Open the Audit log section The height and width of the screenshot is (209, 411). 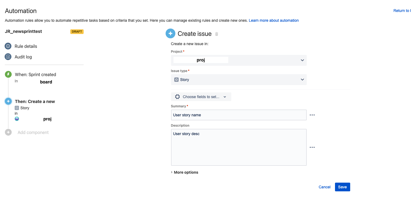pyautogui.click(x=23, y=57)
